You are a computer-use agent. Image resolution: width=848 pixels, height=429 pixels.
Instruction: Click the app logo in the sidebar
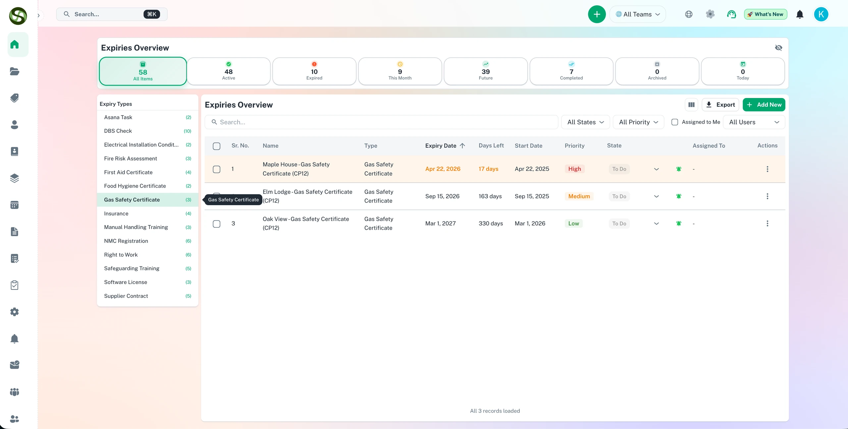pos(18,16)
